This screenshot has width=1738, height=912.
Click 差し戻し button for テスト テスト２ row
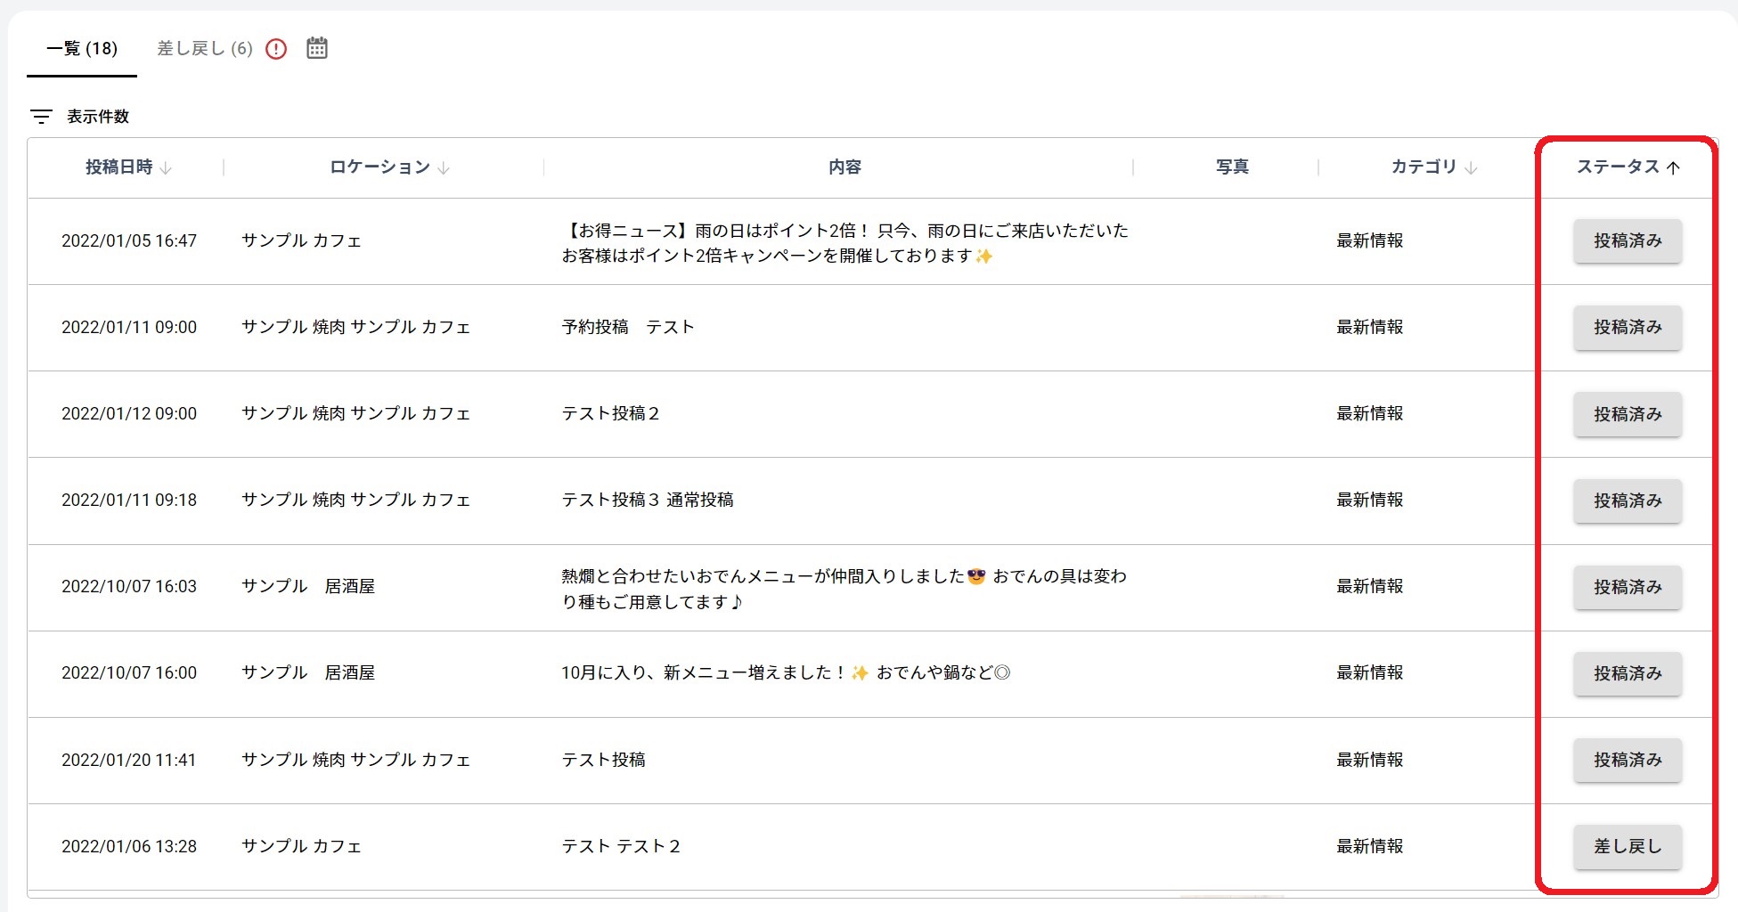coord(1627,846)
